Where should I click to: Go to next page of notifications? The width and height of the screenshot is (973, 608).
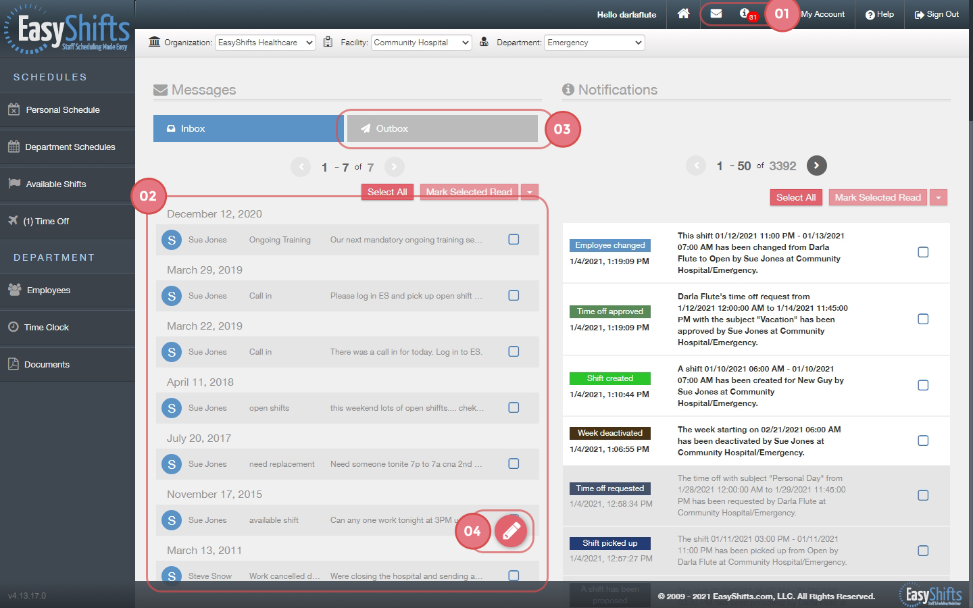pos(817,166)
